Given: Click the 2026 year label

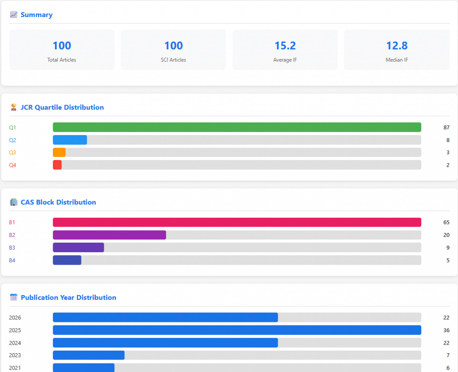Looking at the screenshot, I should pos(15,318).
